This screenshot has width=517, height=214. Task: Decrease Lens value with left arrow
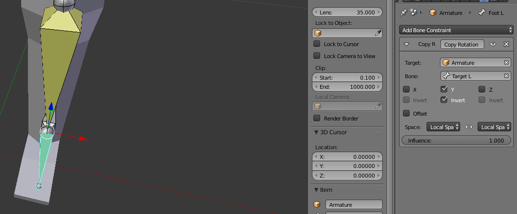(x=316, y=12)
